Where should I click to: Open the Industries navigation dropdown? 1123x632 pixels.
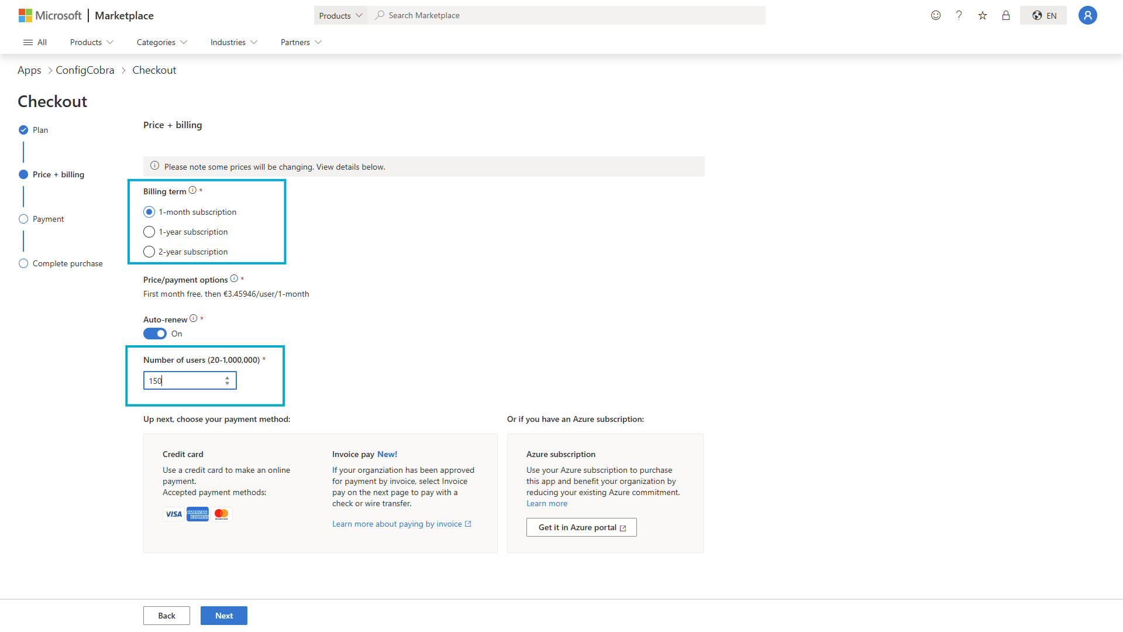point(234,42)
